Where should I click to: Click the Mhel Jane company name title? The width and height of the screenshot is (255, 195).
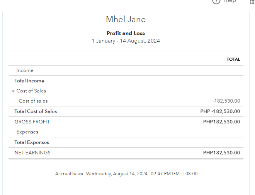coord(126,19)
